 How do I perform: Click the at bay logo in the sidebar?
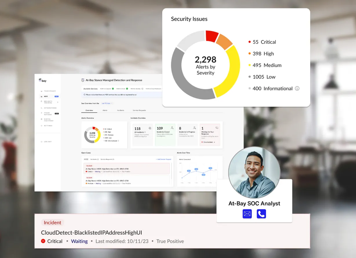coord(43,80)
